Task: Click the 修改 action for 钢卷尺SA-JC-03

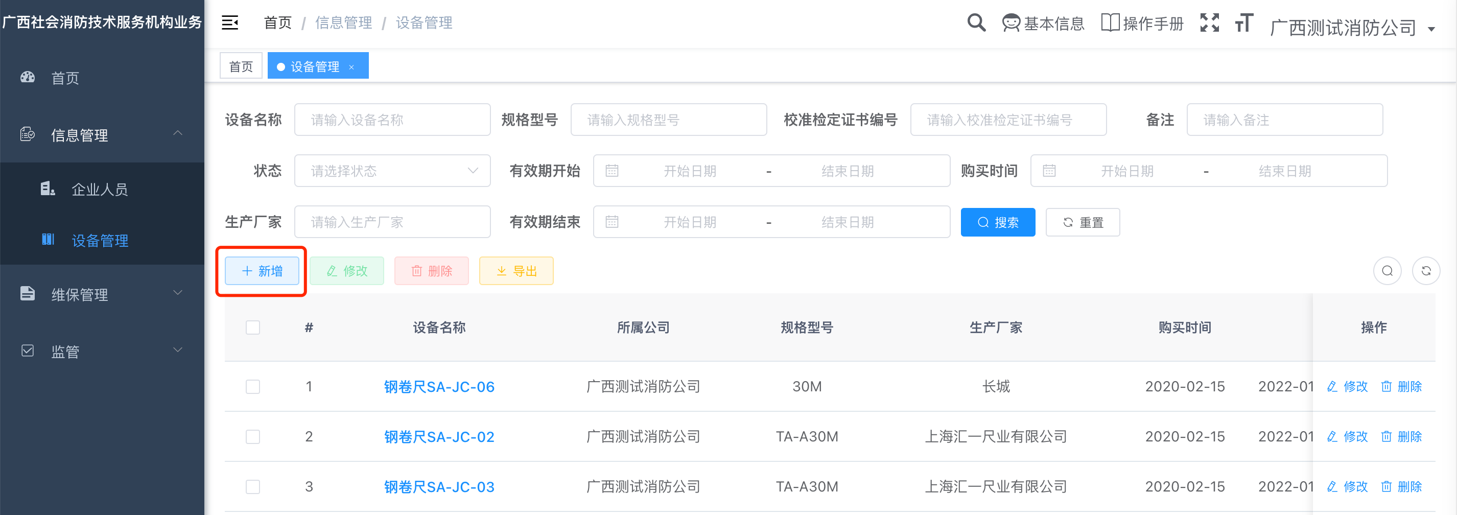Action: tap(1347, 487)
